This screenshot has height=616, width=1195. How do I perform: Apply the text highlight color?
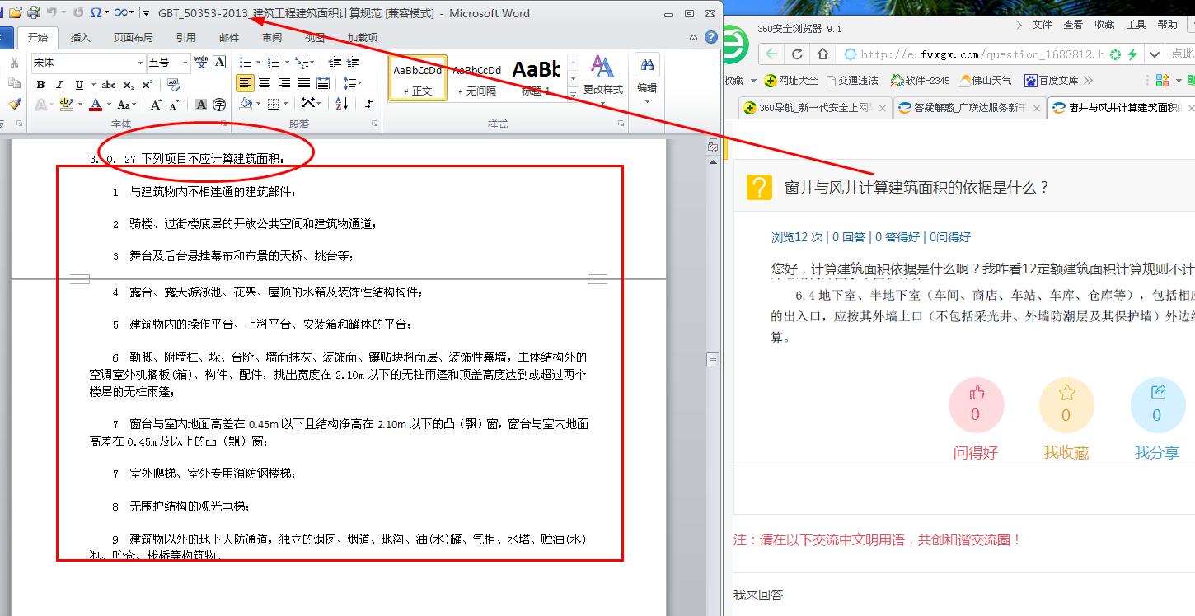[x=65, y=105]
